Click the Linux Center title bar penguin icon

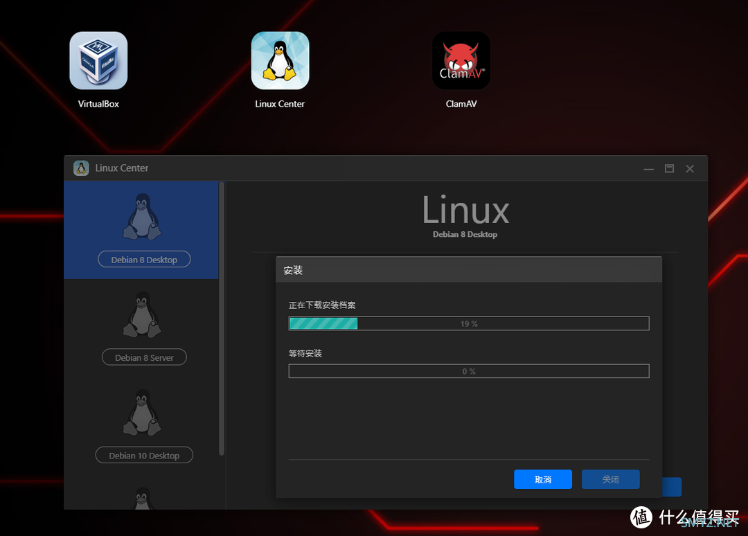click(x=81, y=168)
